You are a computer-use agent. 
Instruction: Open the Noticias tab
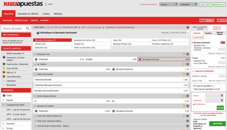(58, 14)
